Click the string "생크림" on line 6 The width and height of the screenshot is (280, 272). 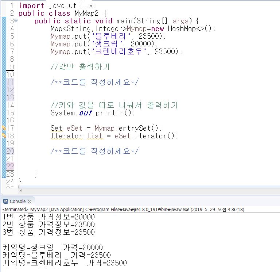[x=107, y=44]
